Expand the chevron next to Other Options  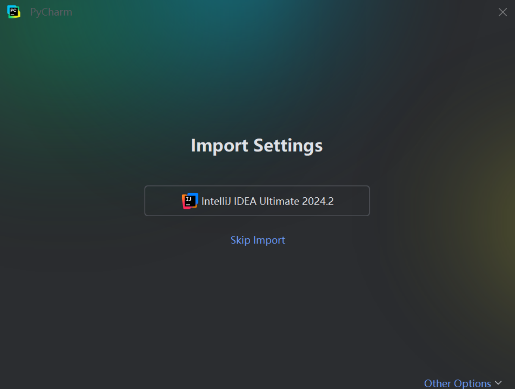click(x=499, y=383)
